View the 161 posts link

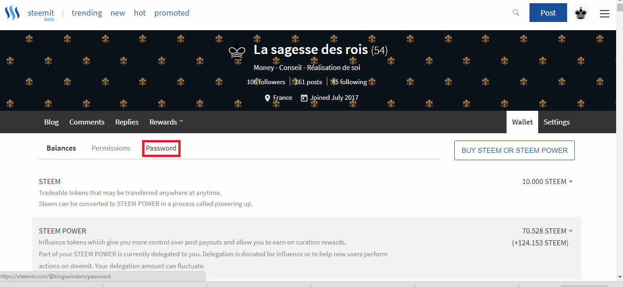(x=308, y=82)
